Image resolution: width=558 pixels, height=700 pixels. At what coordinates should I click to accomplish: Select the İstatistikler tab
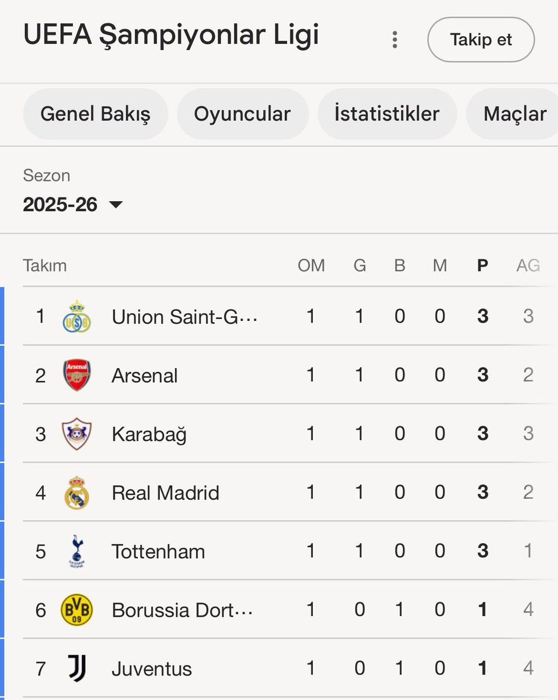[x=386, y=114]
